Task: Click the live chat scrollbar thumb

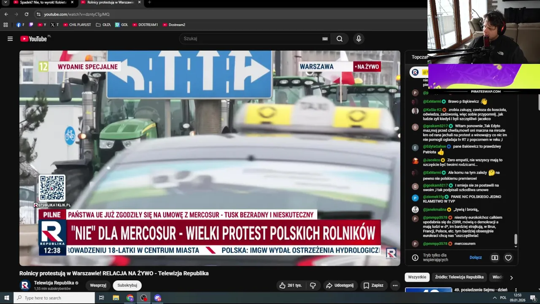Action: [x=516, y=239]
